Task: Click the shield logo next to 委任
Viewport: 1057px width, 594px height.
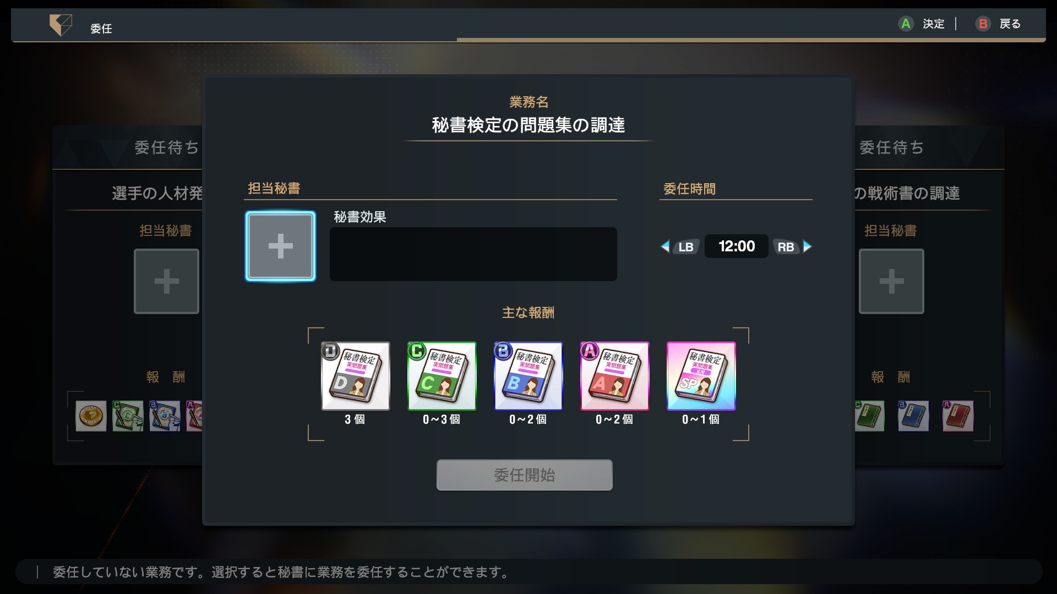Action: click(61, 25)
